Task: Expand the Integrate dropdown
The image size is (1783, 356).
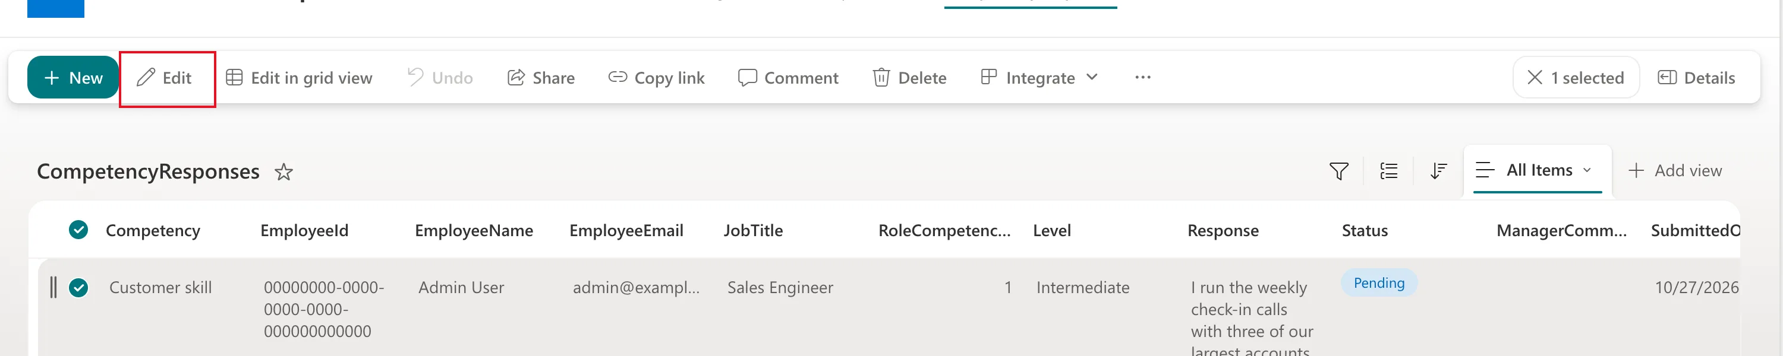Action: [x=1039, y=77]
